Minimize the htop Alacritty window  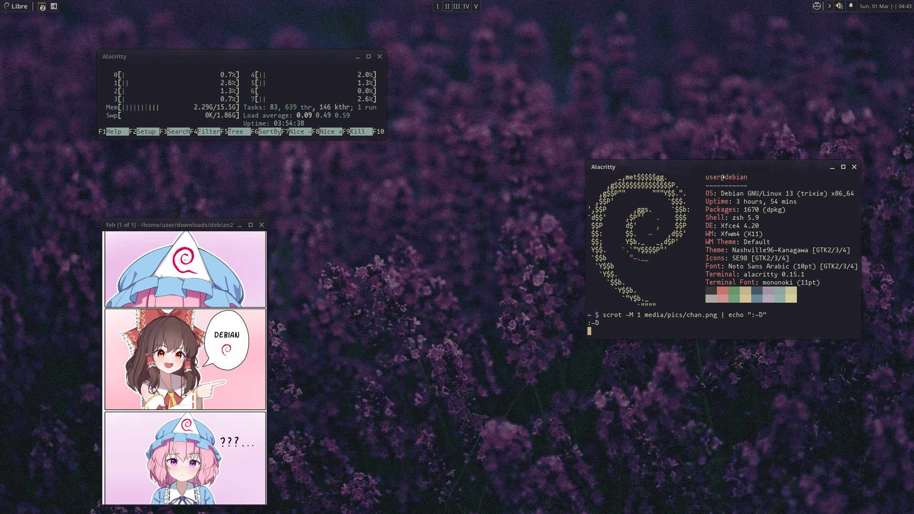(358, 57)
